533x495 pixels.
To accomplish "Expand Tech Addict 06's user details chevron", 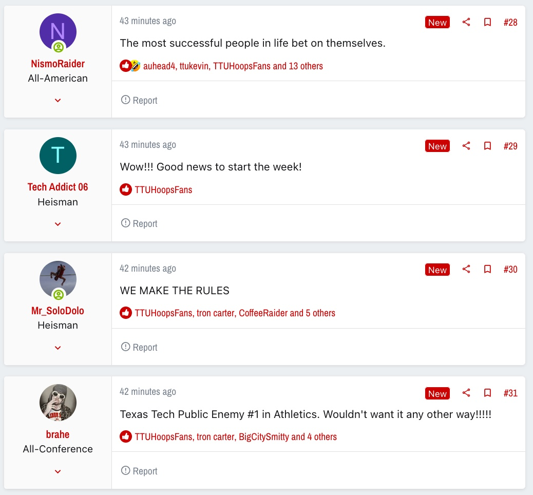I will [x=58, y=224].
